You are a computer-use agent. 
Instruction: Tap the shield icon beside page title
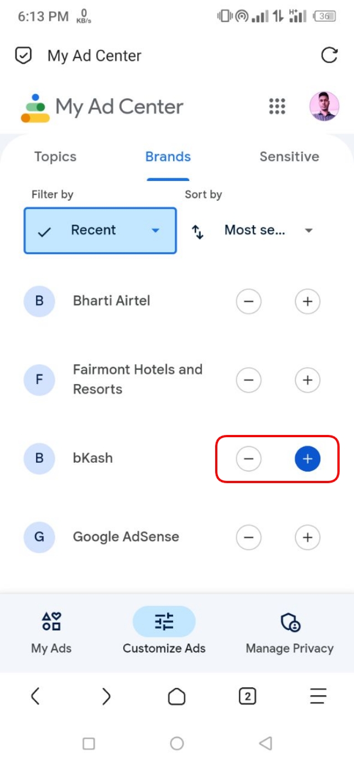pos(23,55)
